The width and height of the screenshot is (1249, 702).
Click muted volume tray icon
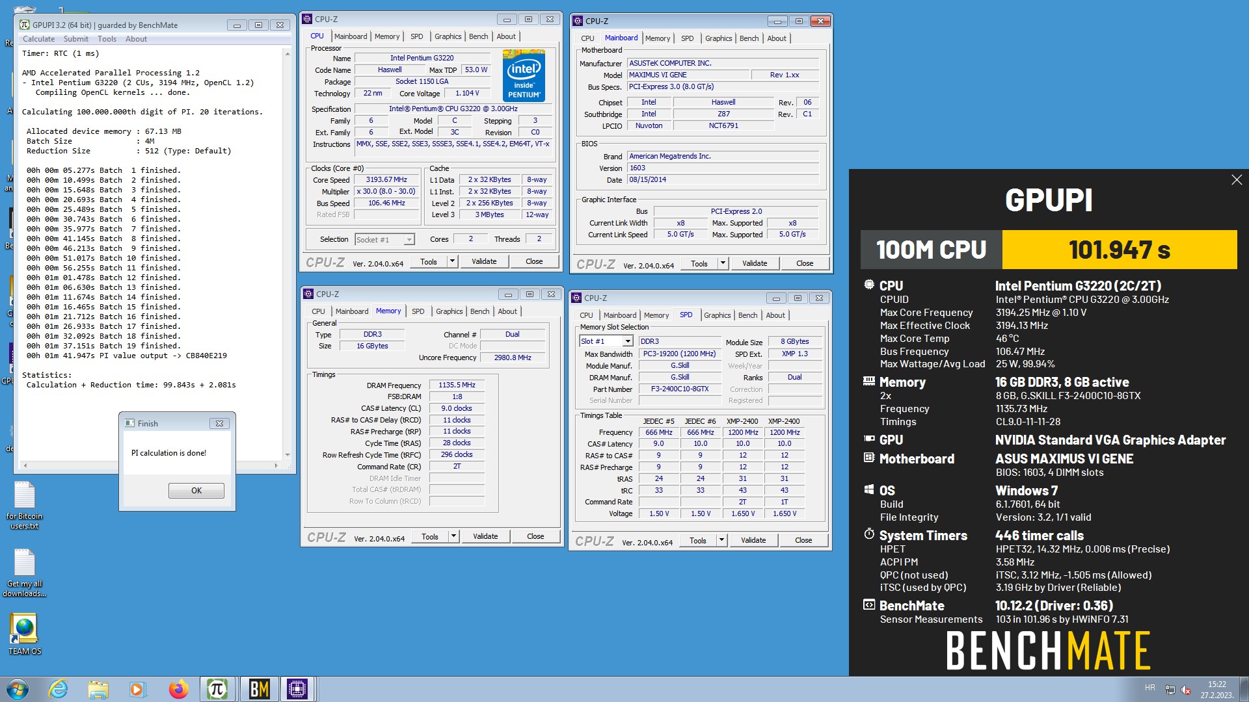pyautogui.click(x=1186, y=690)
